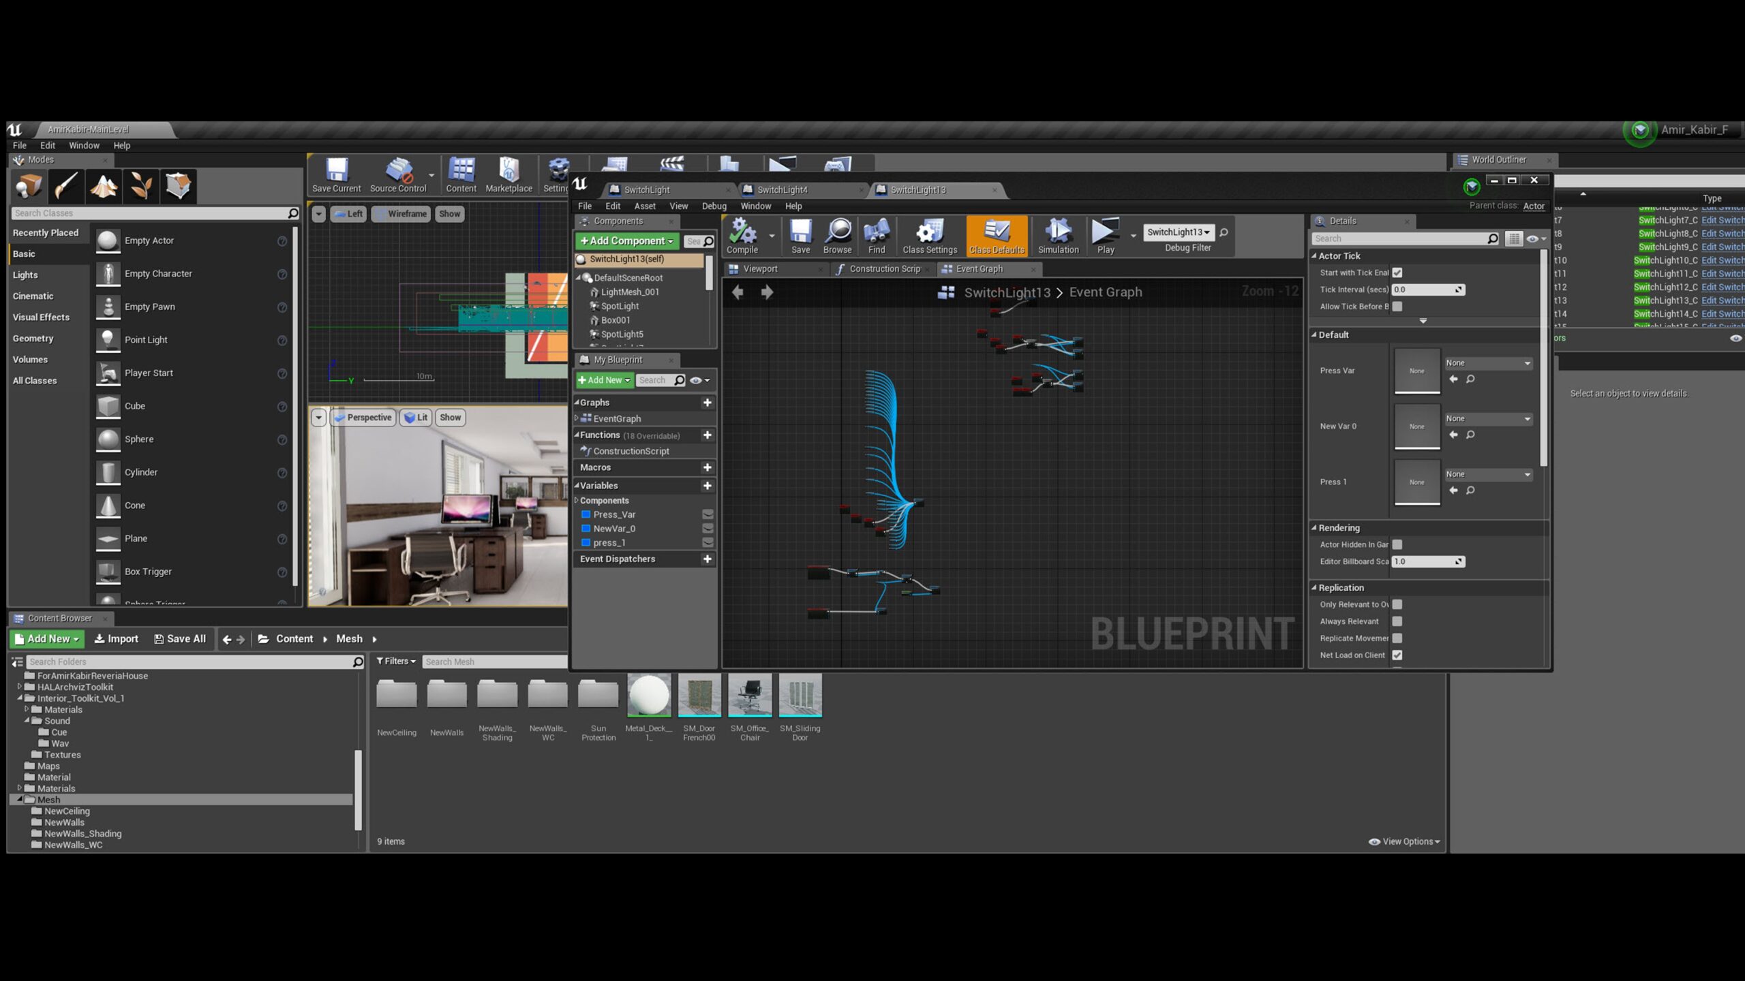Screen dimensions: 1745x981
Task: Click the Import button in Content Browser
Action: point(116,639)
